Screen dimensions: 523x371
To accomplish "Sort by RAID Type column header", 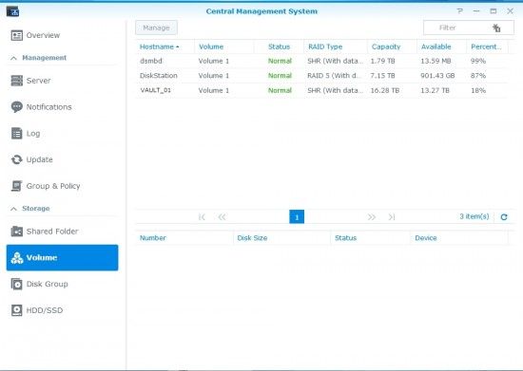I will pos(325,46).
